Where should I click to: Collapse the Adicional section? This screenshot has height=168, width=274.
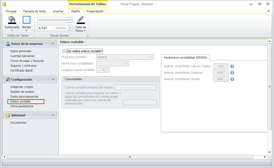point(53,115)
